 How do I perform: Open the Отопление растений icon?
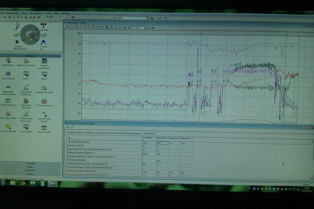pyautogui.click(x=26, y=103)
